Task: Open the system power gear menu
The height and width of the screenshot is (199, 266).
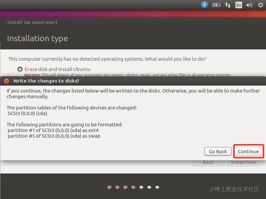Action: [x=261, y=5]
